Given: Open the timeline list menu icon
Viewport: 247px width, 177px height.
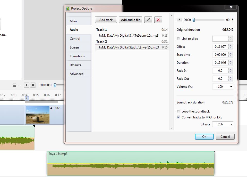Looking at the screenshot, I should pyautogui.click(x=16, y=85).
